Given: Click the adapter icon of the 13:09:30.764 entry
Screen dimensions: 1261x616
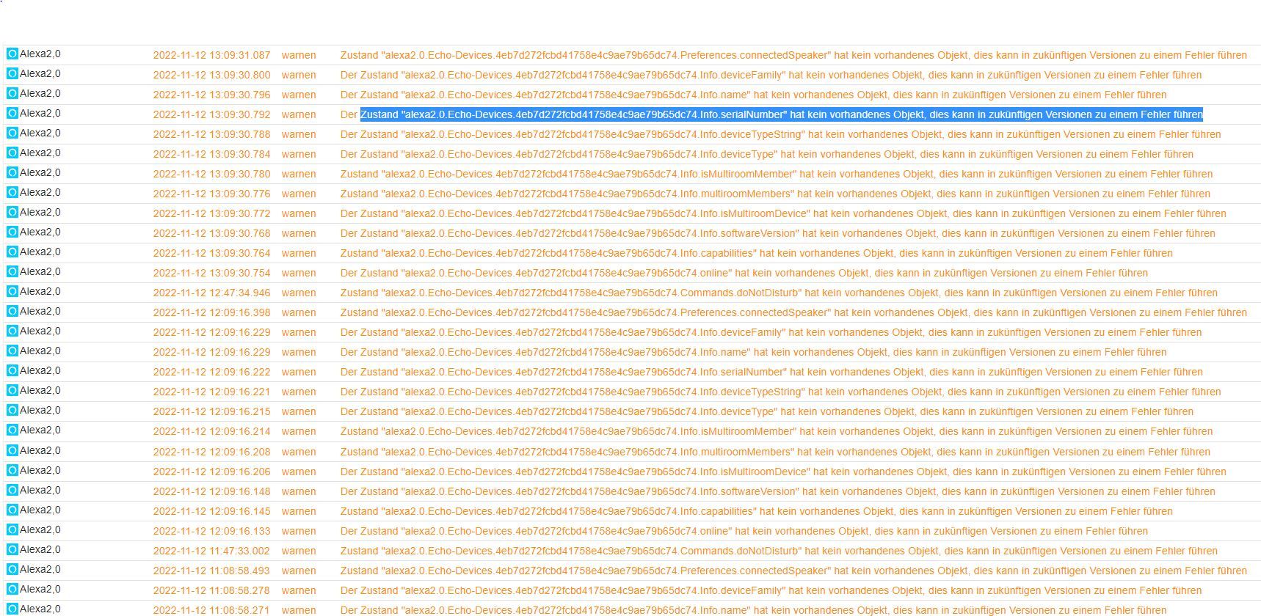Looking at the screenshot, I should coord(12,252).
